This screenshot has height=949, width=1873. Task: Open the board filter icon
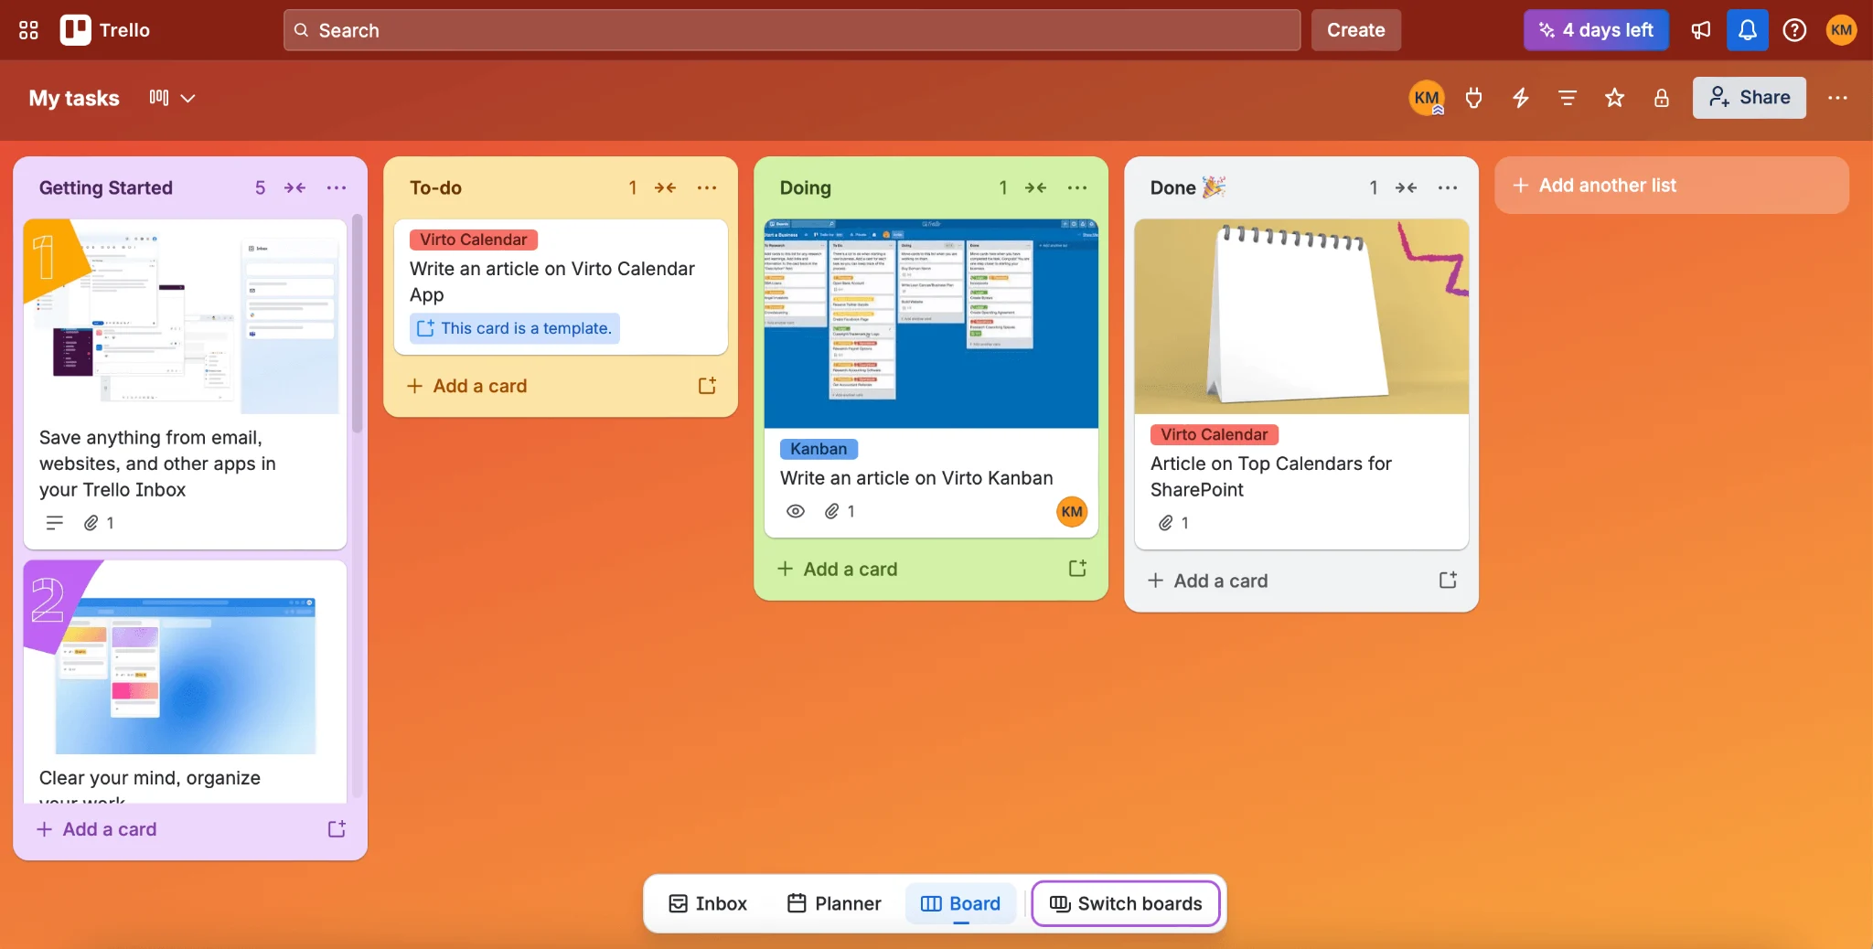point(1568,98)
